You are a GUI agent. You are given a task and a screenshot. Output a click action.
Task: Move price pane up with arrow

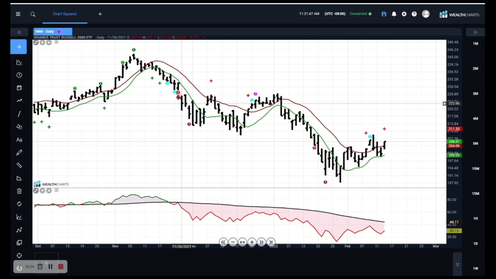click(x=49, y=42)
